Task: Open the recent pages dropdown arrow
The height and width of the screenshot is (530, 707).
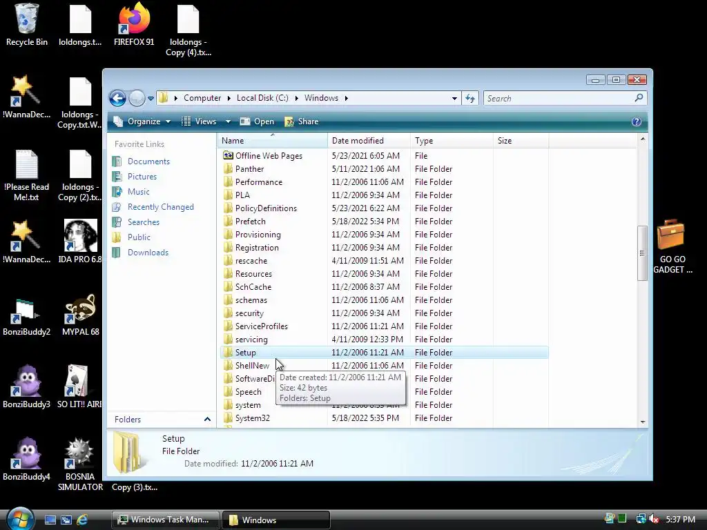Action: (151, 98)
